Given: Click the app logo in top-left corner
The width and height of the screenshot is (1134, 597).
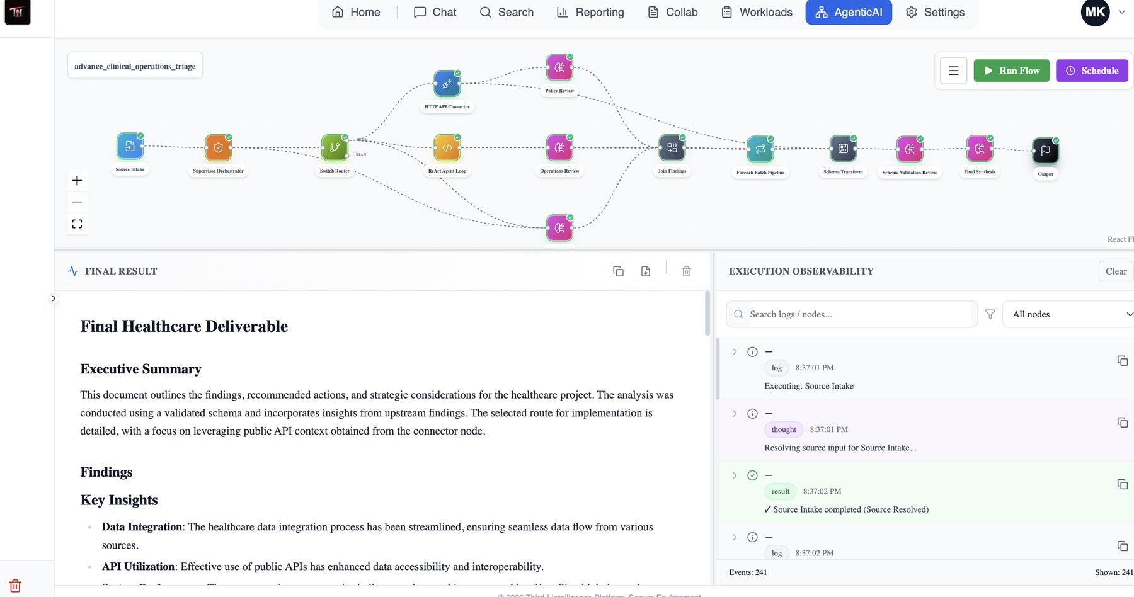Looking at the screenshot, I should coord(18,12).
